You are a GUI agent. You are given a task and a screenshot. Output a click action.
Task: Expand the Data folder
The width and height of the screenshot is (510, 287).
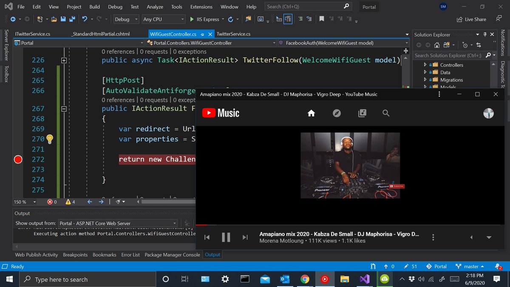[425, 72]
